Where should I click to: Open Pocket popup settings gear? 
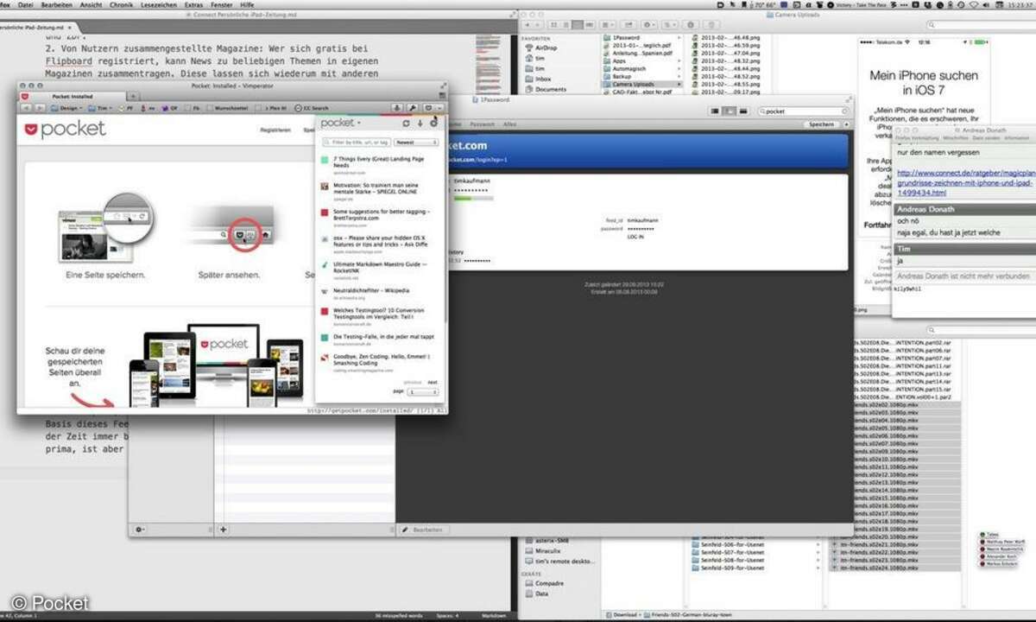(433, 124)
